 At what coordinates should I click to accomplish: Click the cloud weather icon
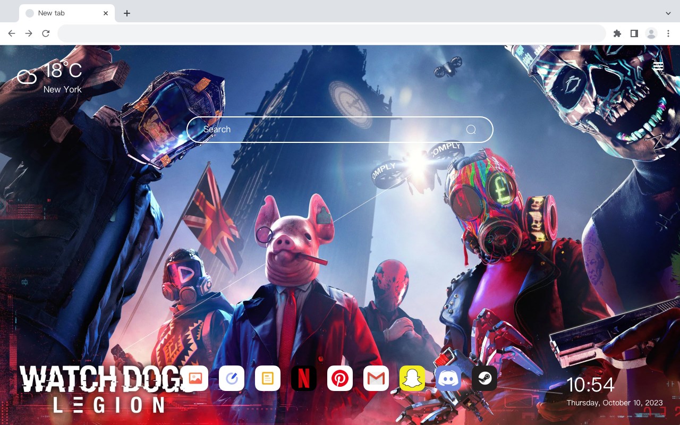coord(27,77)
